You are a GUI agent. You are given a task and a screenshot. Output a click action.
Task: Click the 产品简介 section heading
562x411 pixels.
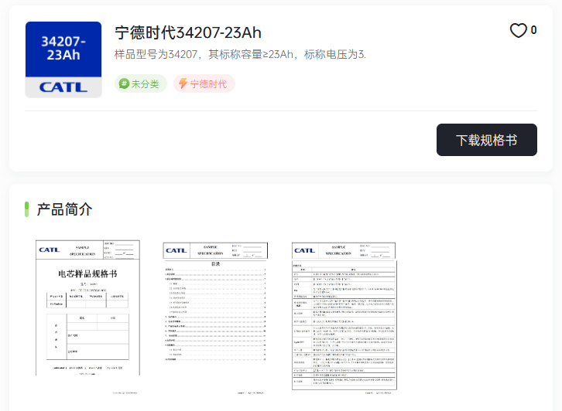64,209
